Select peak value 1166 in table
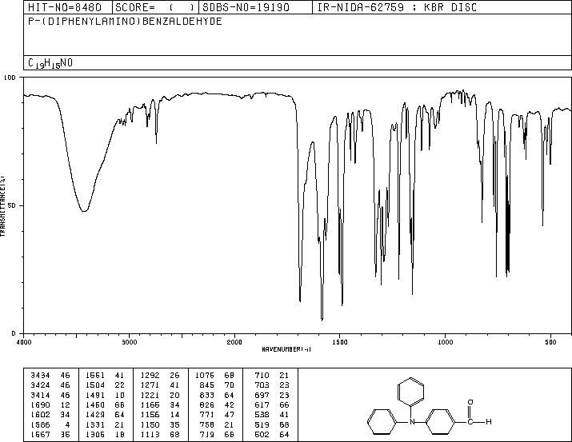 click(150, 404)
